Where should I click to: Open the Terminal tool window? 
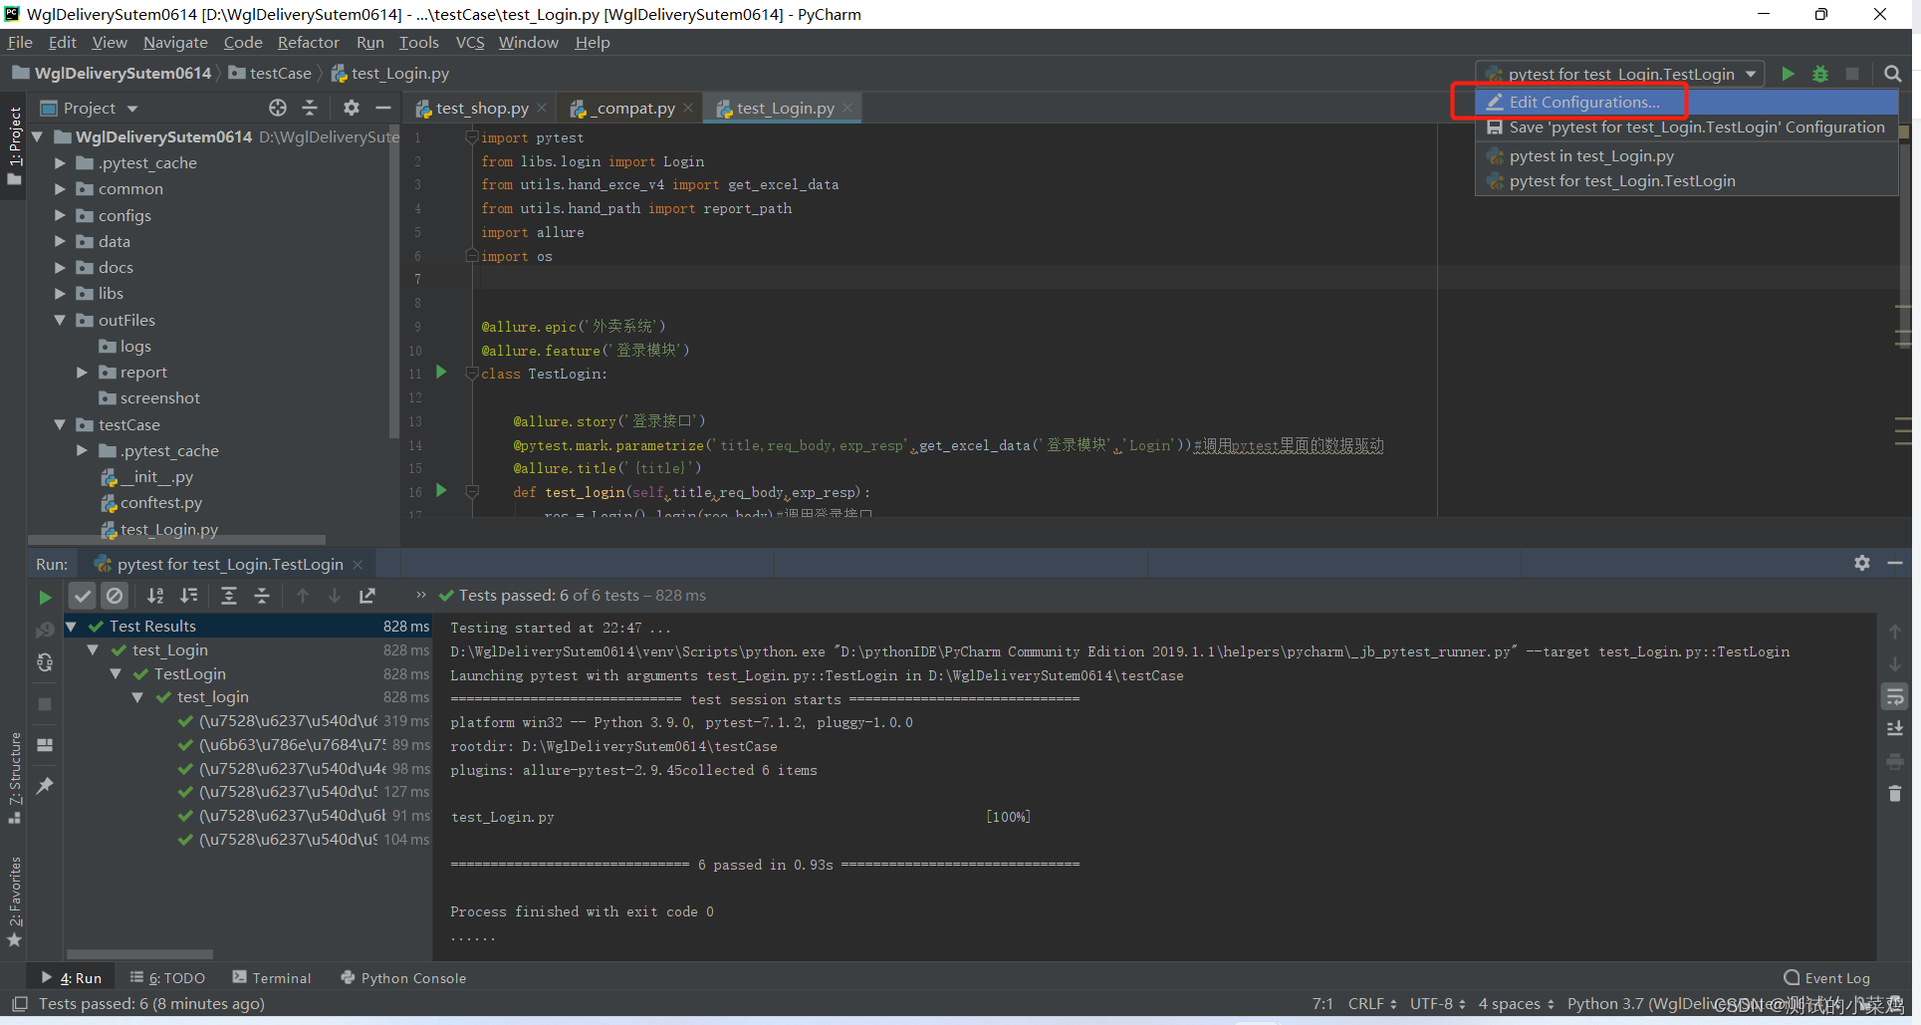click(x=281, y=977)
